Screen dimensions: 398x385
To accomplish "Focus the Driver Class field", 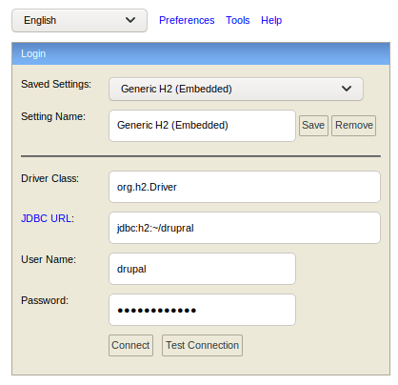I will coord(245,187).
